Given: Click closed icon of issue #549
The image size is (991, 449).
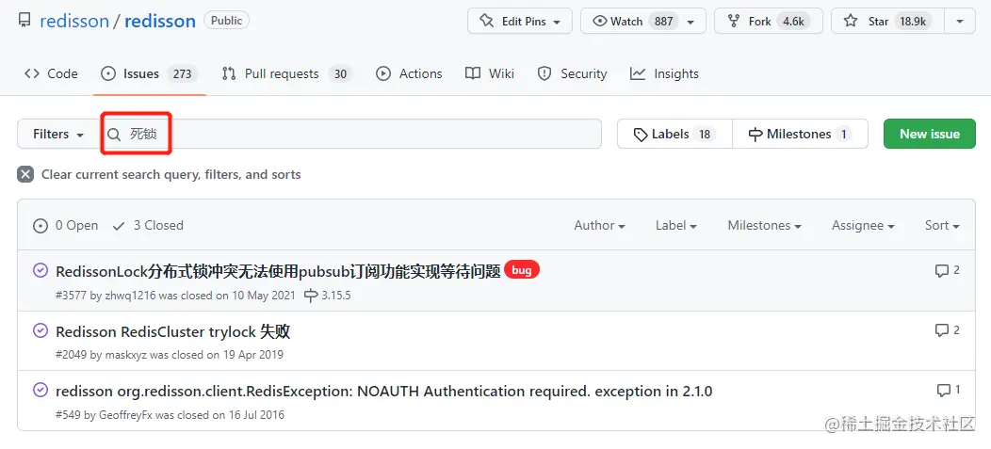Looking at the screenshot, I should (41, 391).
